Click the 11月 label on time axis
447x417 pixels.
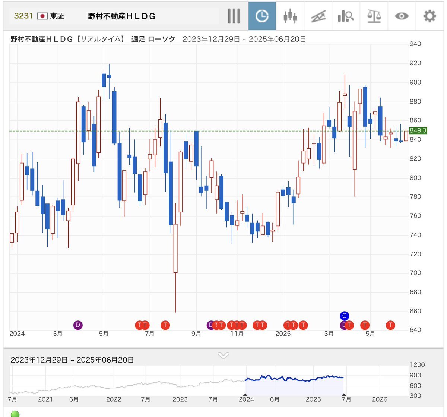(237, 334)
